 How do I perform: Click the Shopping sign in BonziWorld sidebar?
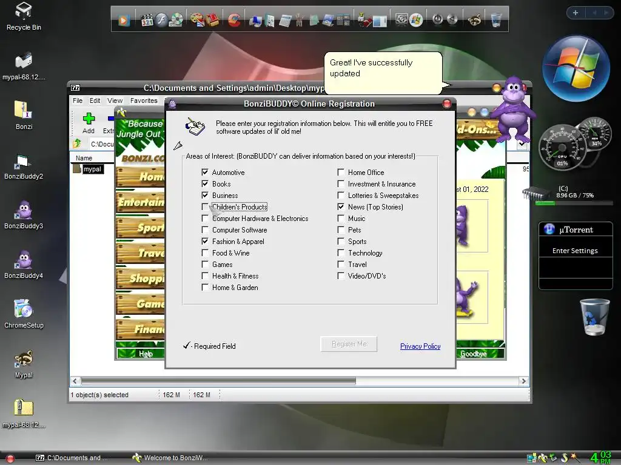[x=140, y=279]
